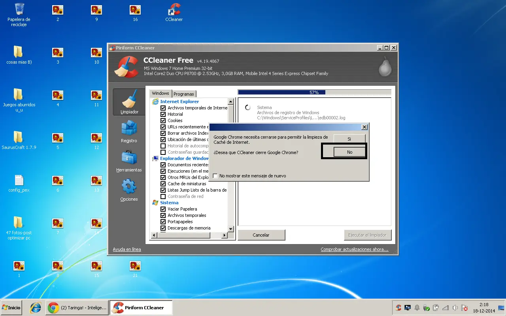
Task: Click the bell notification tray icon
Action: (417, 308)
